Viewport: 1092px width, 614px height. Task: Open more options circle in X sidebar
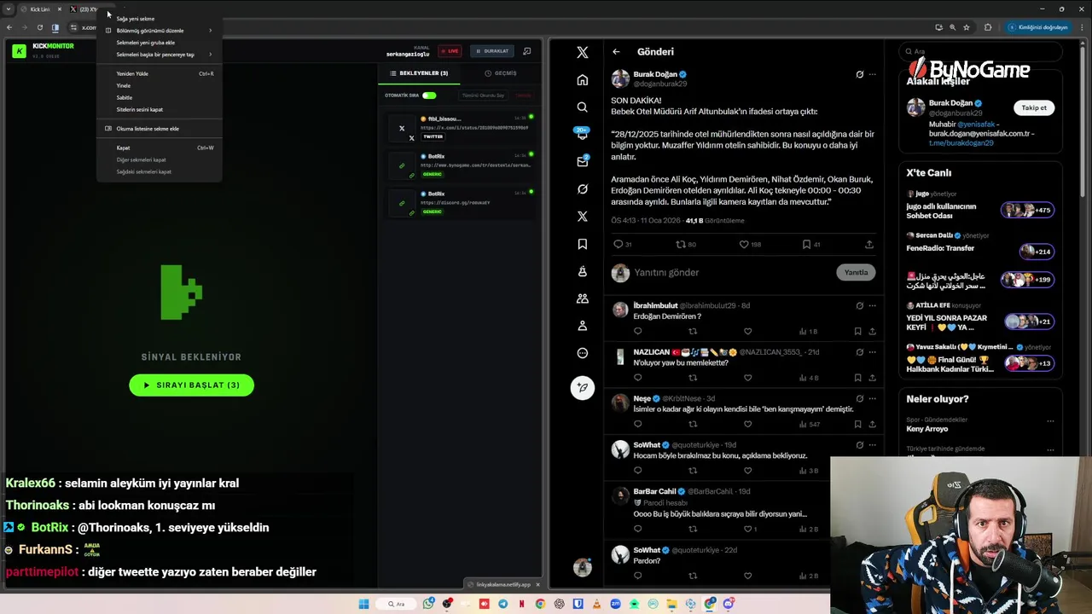point(582,353)
